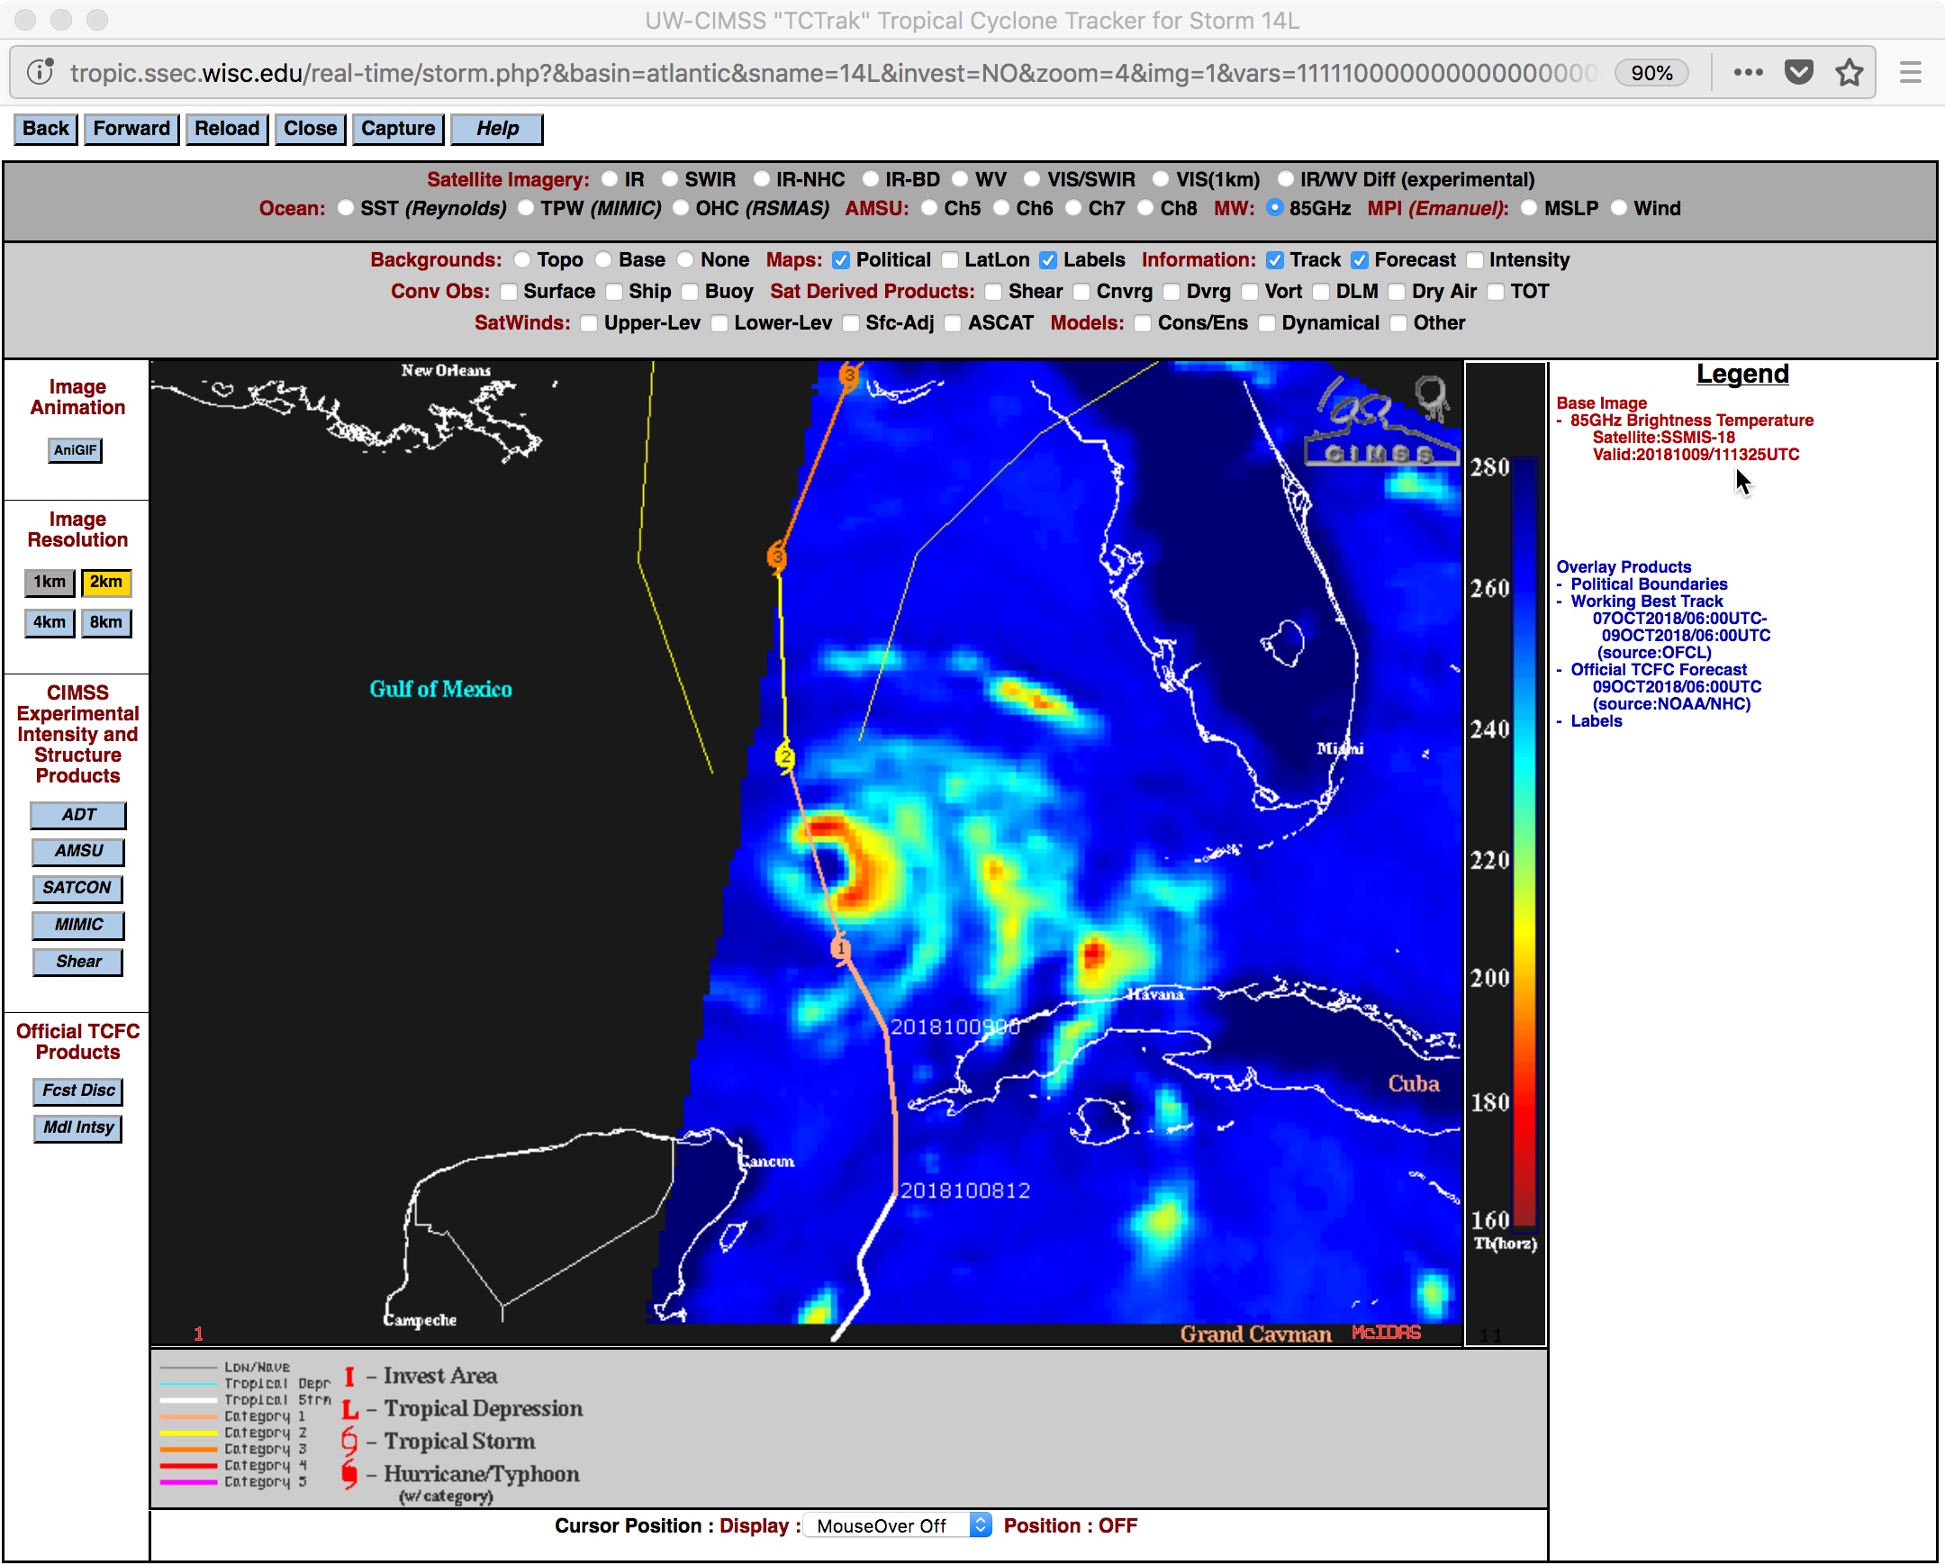Click the Capture button
1945x1565 pixels.
(x=398, y=129)
